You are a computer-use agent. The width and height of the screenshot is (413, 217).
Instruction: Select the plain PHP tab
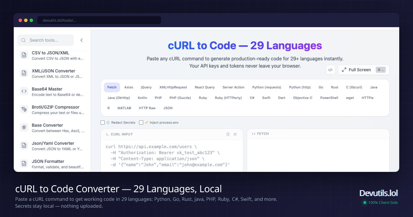click(x=158, y=98)
